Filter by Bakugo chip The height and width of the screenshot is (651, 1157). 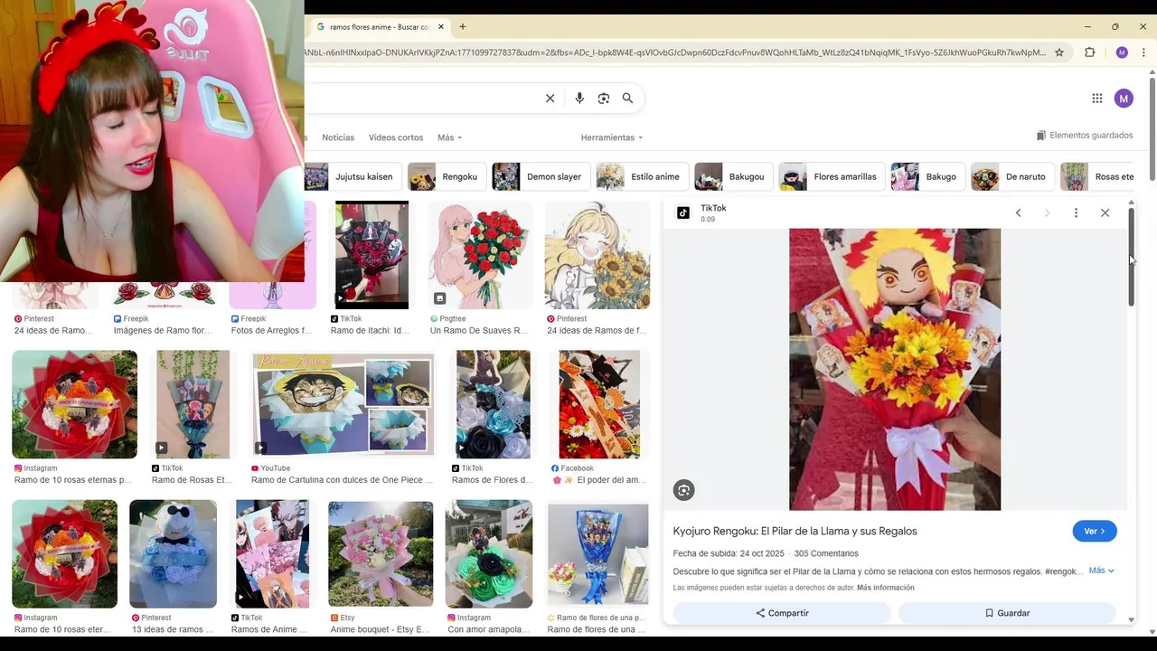(x=928, y=177)
